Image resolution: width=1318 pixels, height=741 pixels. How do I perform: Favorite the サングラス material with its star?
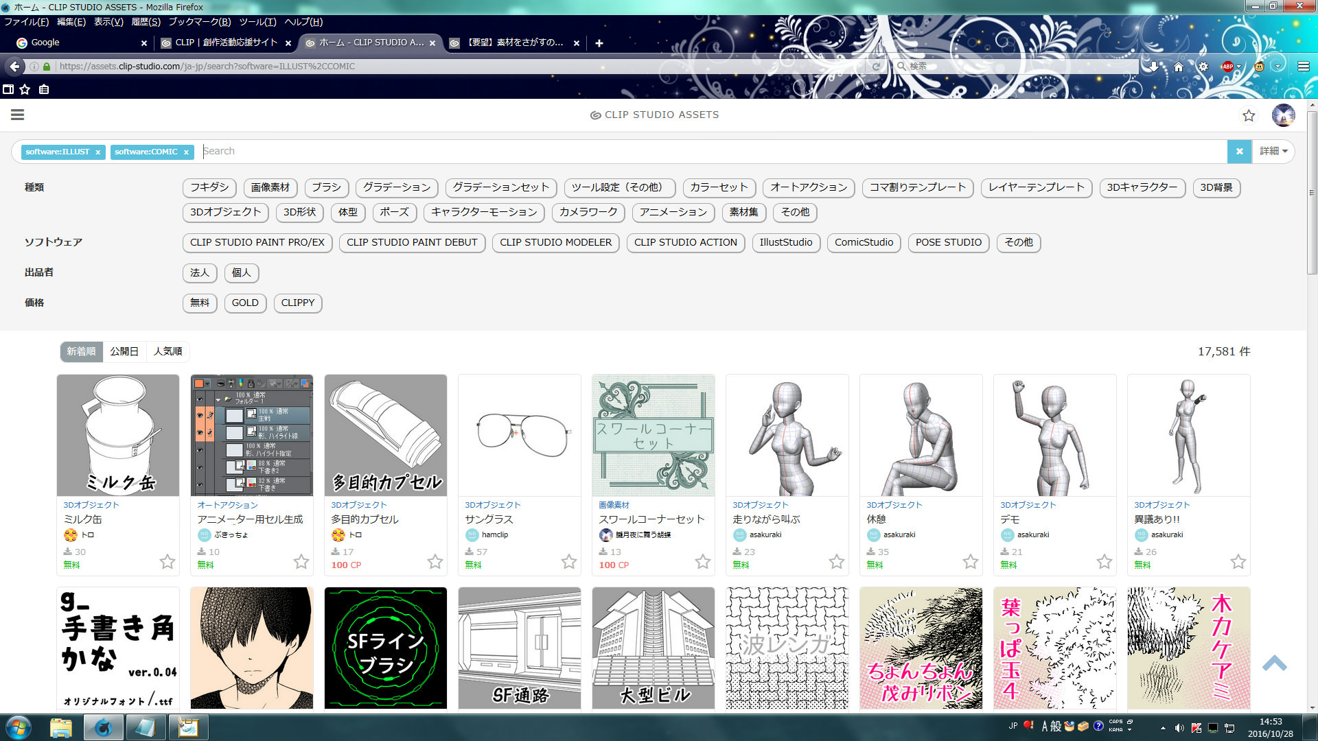tap(569, 562)
